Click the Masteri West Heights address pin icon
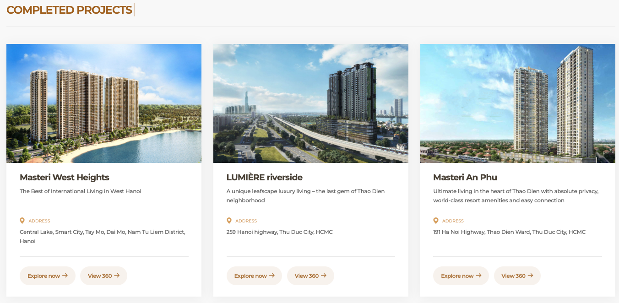Screen dimensions: 619x303 [22, 221]
